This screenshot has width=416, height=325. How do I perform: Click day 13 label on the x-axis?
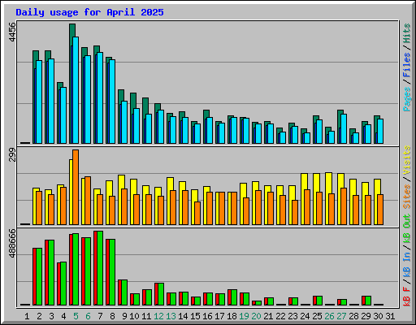tap(171, 316)
